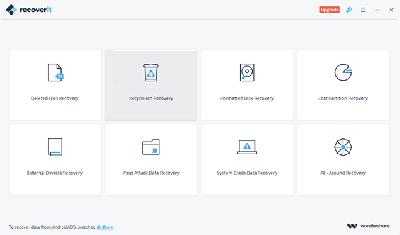Select 'All - Around Recovery' label
The image size is (400, 235).
point(343,173)
